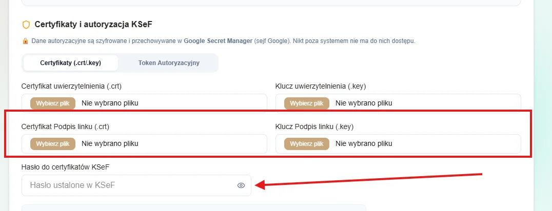Click the Hasło do certyfikatów KSeF label
This screenshot has width=552, height=211.
click(x=66, y=167)
